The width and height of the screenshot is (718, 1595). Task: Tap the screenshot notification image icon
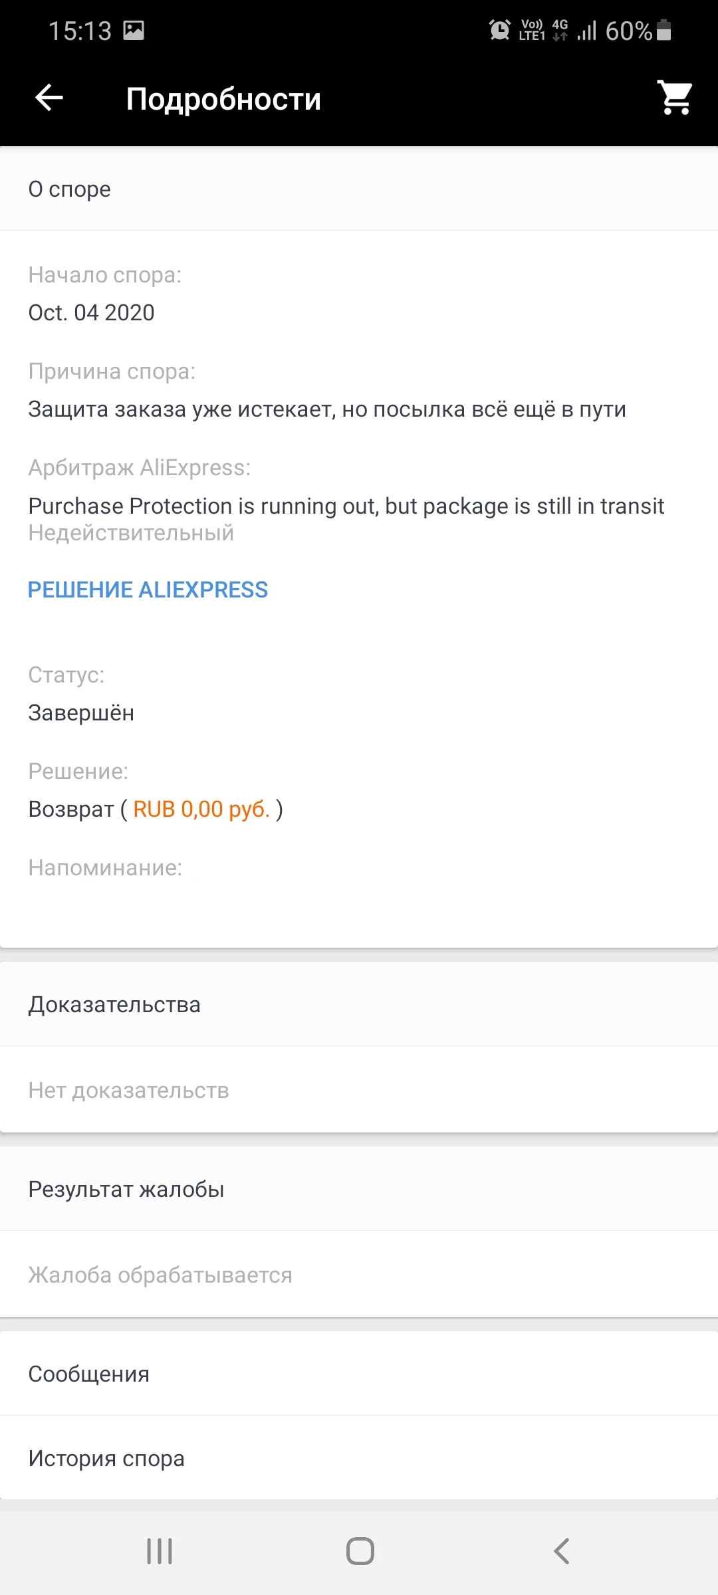point(134,31)
